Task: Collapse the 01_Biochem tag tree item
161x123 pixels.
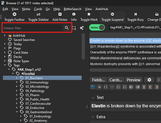Action: point(17,78)
